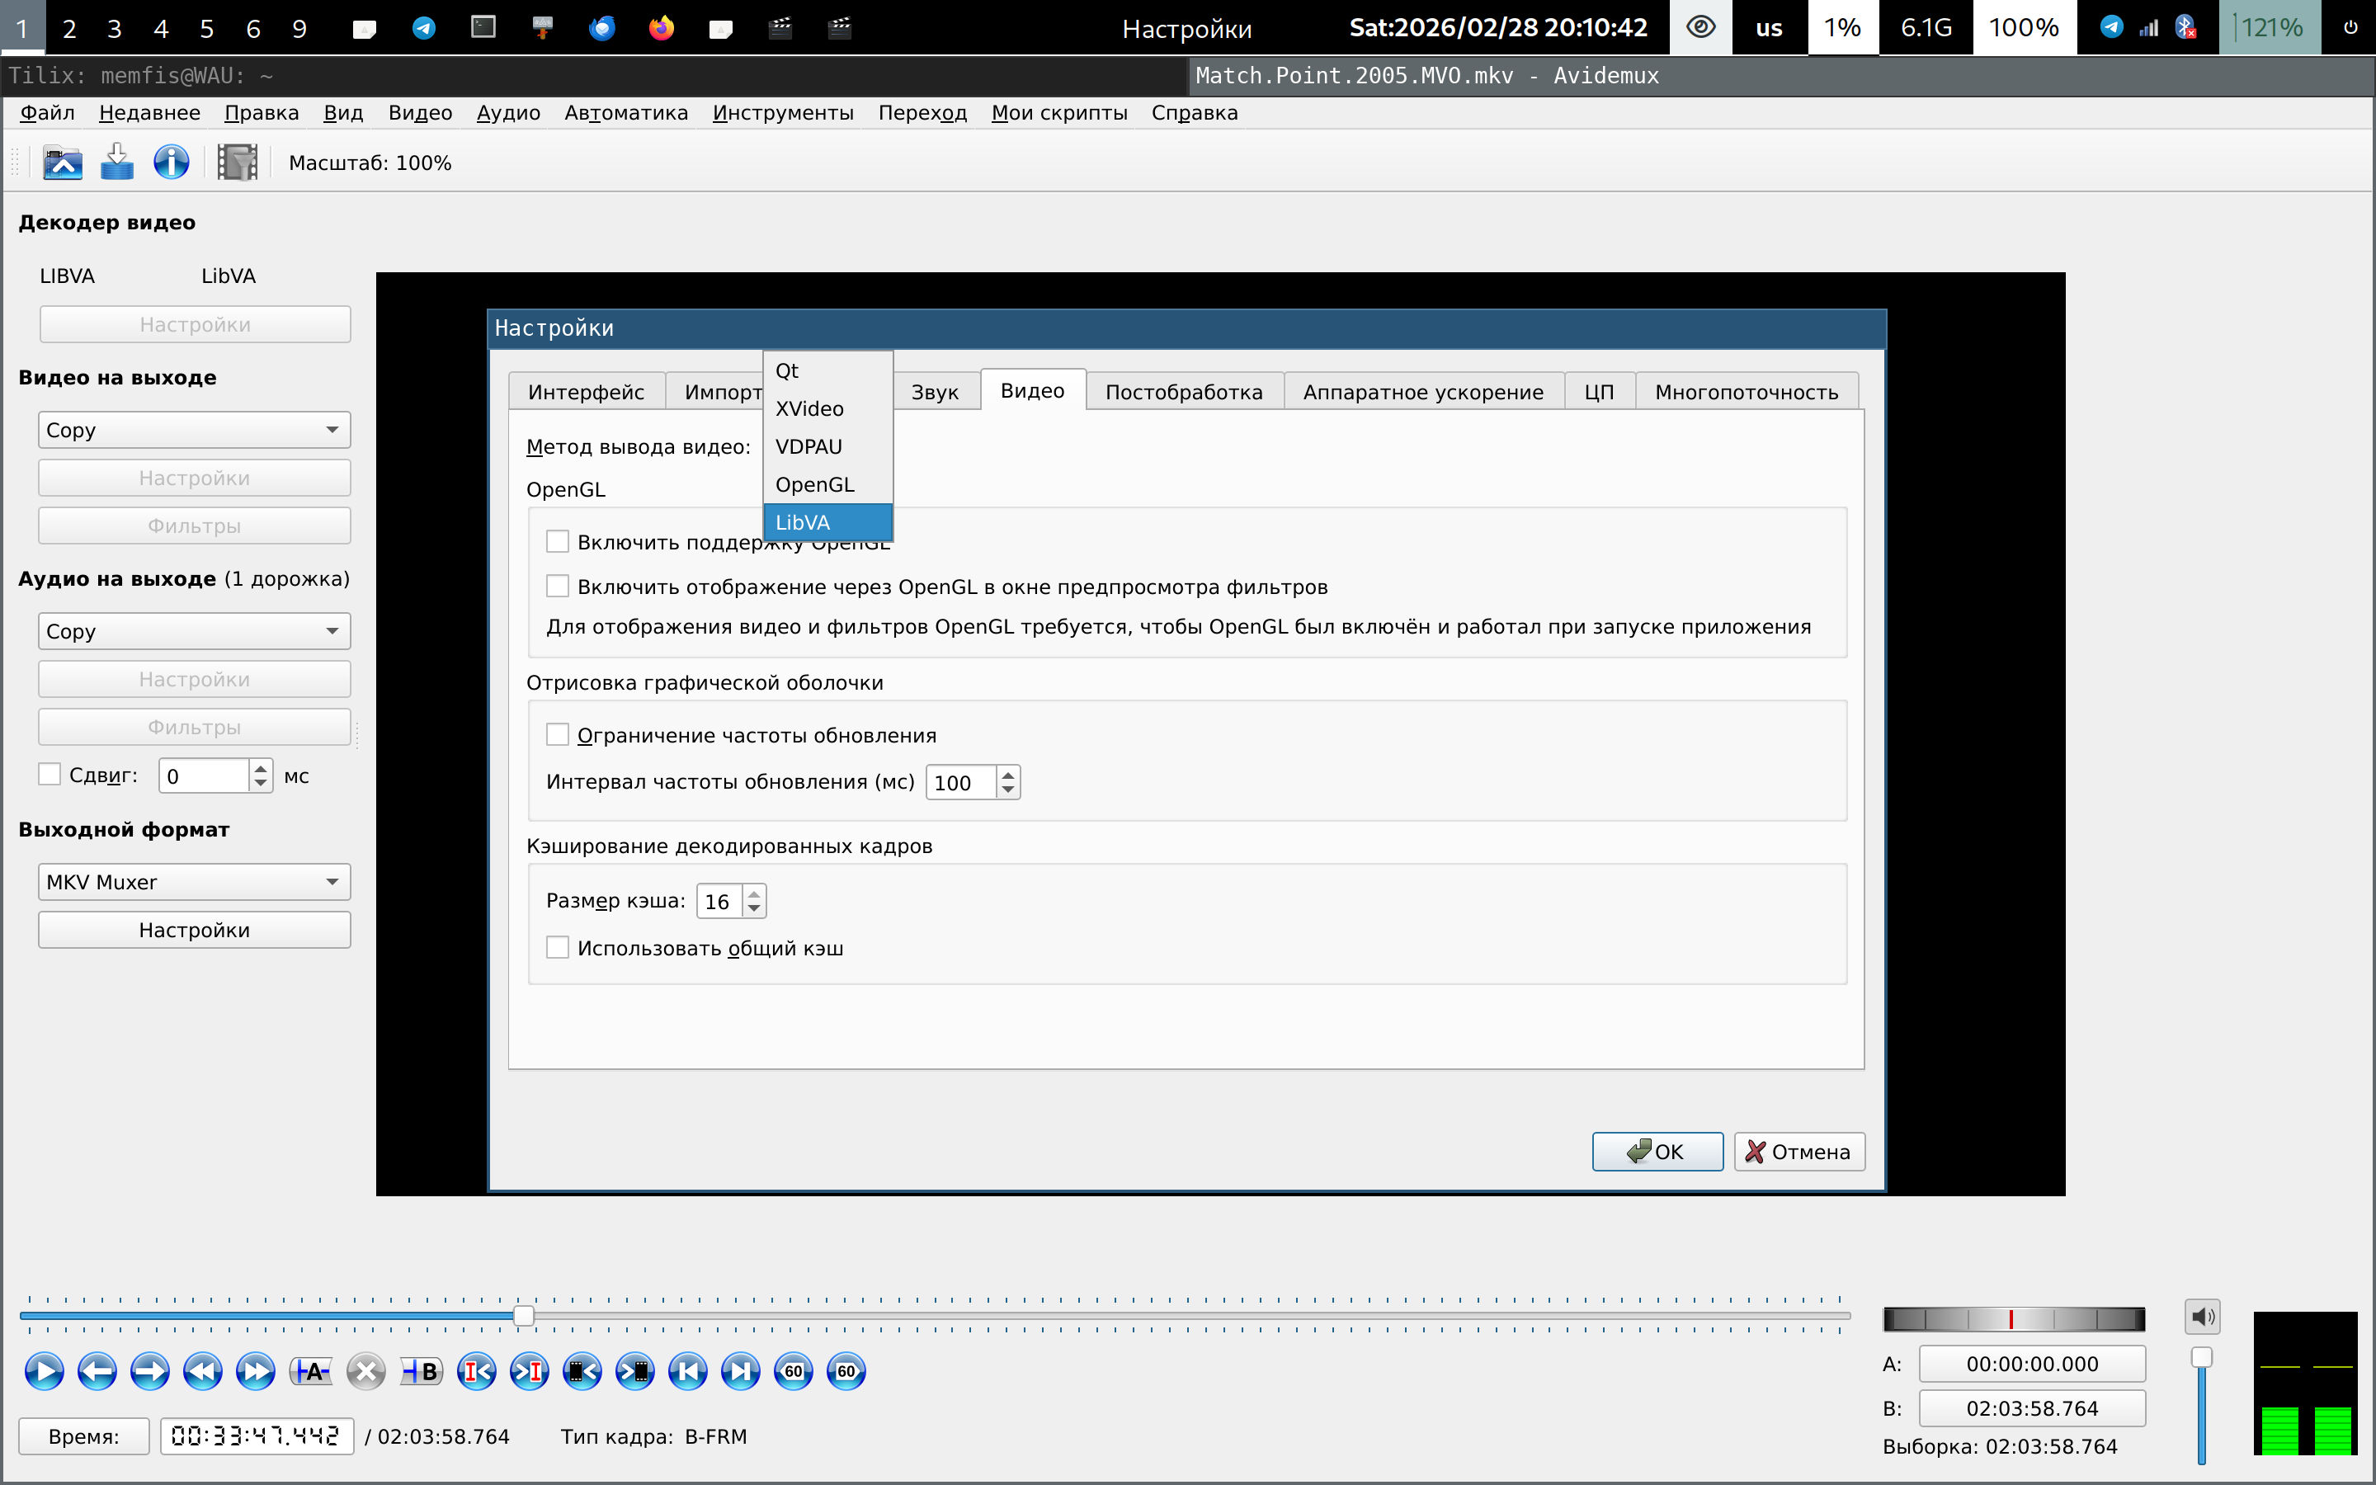
Task: Open video file via toolbar folder icon
Action: click(x=62, y=162)
